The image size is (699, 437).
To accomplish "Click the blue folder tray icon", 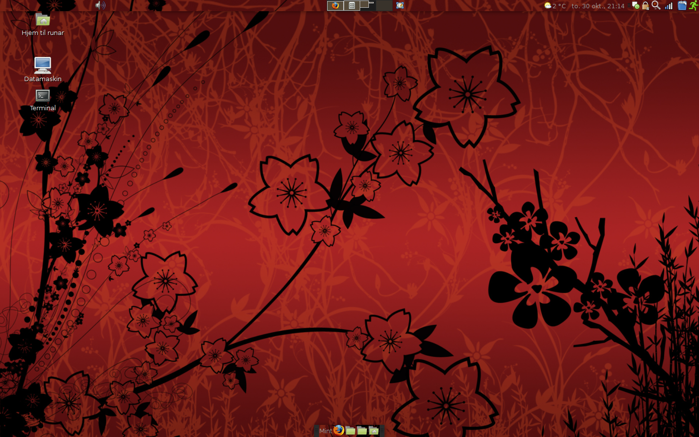I will (682, 6).
